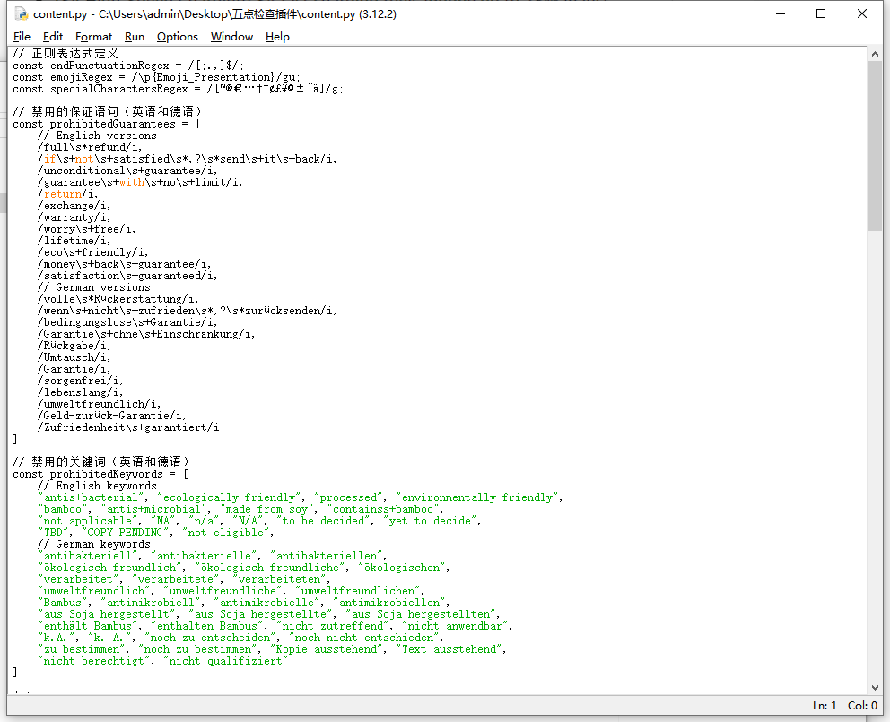The image size is (890, 722).
Task: Open the Options menu
Action: click(x=177, y=37)
